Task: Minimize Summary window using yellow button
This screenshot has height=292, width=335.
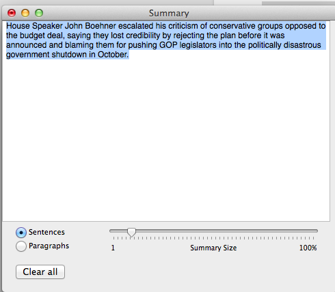Action: [25, 13]
